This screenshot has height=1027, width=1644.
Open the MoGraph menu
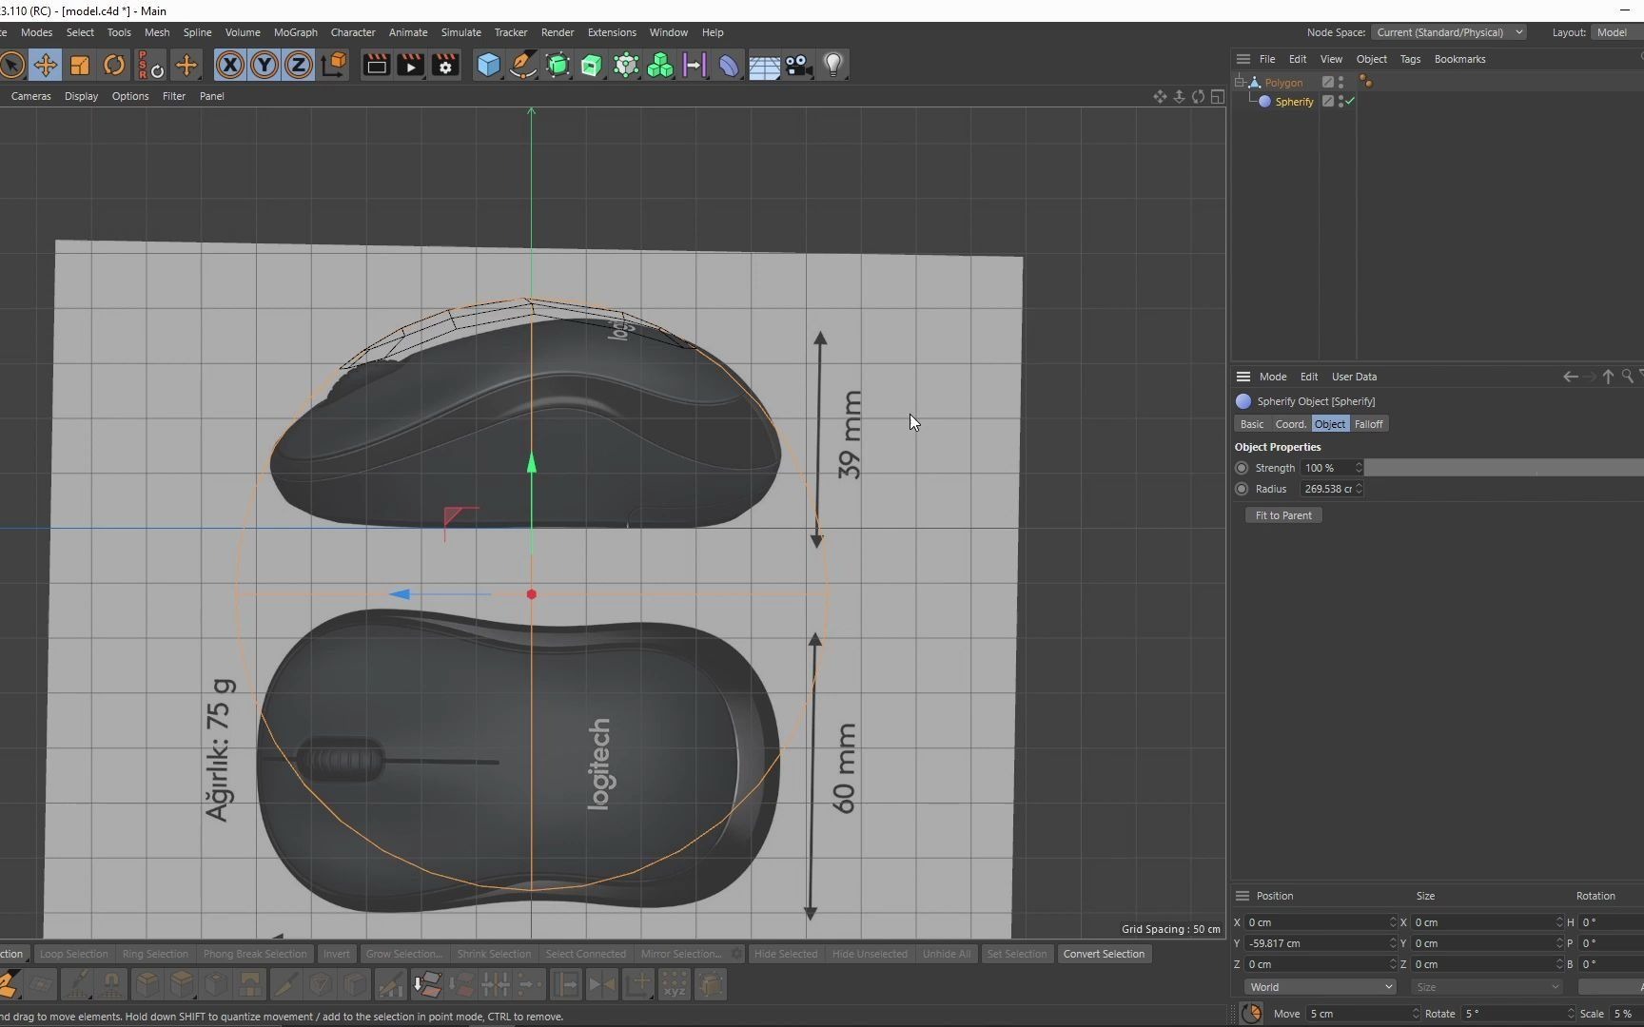(296, 31)
